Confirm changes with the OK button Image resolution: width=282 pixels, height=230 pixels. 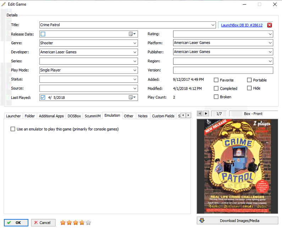pyautogui.click(x=16, y=223)
